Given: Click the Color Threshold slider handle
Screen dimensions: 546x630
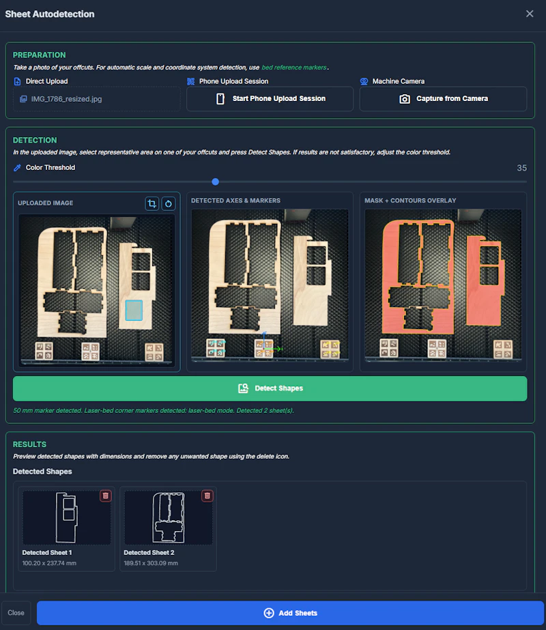Looking at the screenshot, I should click(x=216, y=182).
